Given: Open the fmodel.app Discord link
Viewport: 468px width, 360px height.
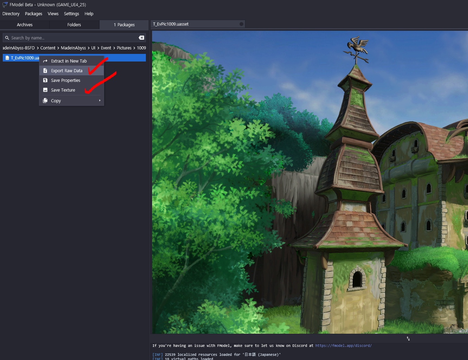Looking at the screenshot, I should click(x=343, y=345).
